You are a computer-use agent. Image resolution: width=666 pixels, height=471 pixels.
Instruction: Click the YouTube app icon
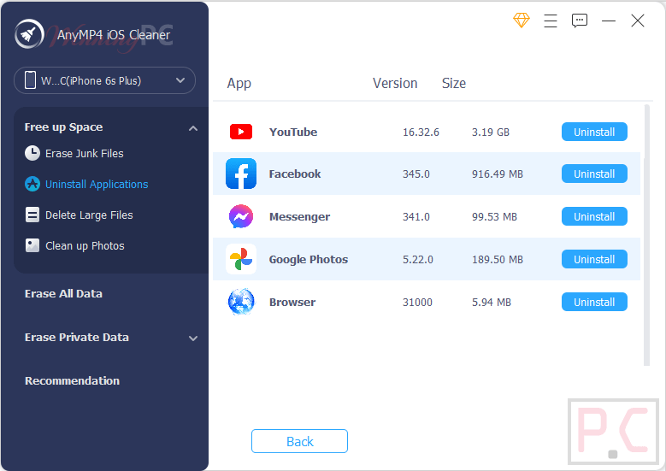241,132
